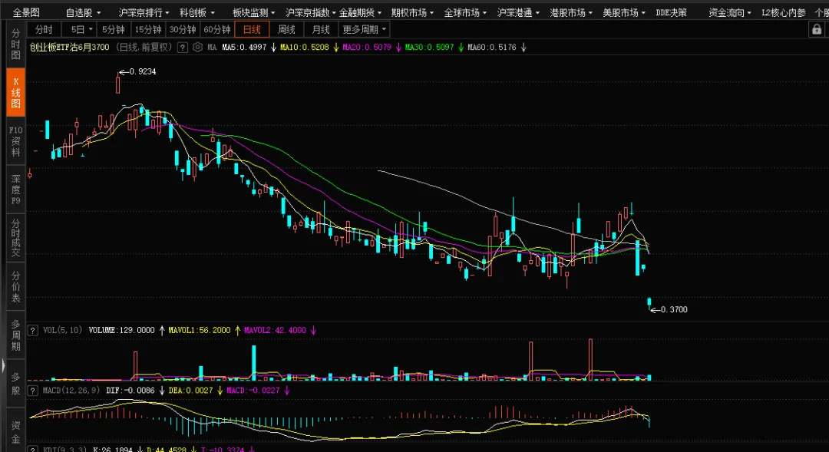Click the DEA:0.0027 value

click(x=191, y=391)
